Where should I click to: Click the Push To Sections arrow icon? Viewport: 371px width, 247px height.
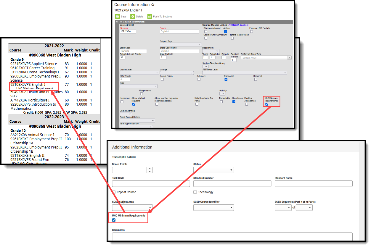(150, 17)
